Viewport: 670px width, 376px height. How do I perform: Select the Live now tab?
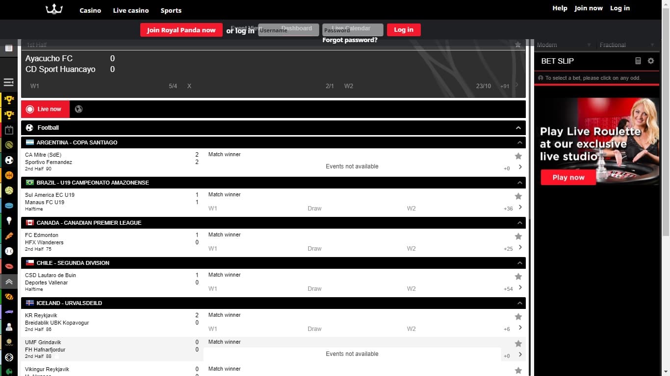[x=46, y=109]
